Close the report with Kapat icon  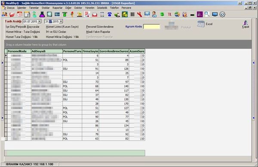coord(246,24)
